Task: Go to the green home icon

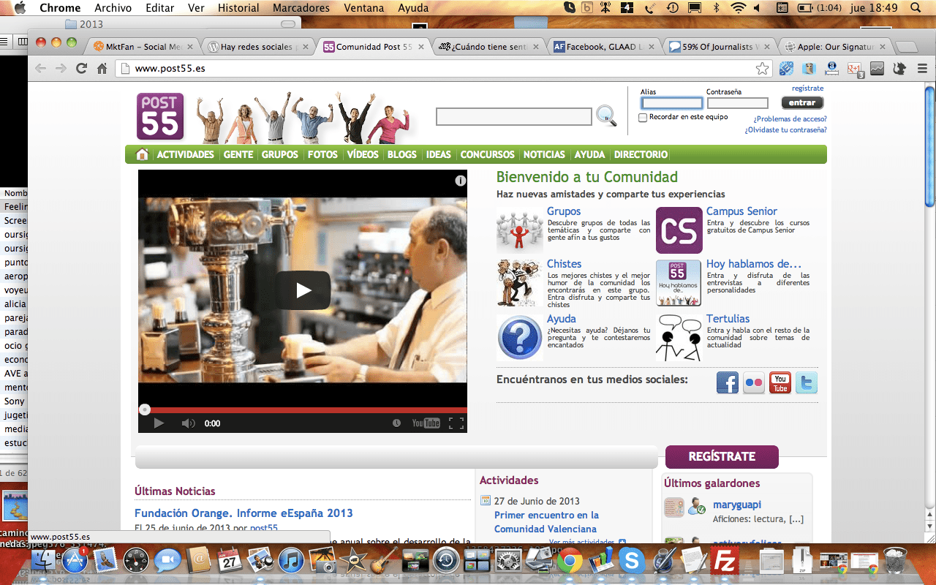Action: [x=142, y=154]
